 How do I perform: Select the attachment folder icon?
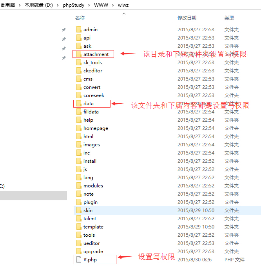tap(79, 54)
